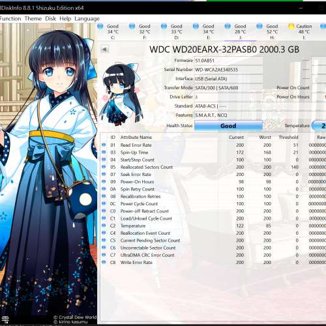Select the Reallocated Sectors Count attribute name
Image resolution: width=326 pixels, height=326 pixels.
[147, 167]
